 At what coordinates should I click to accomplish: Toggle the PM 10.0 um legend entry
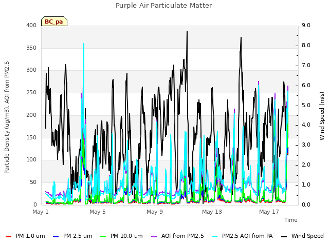coord(121,236)
